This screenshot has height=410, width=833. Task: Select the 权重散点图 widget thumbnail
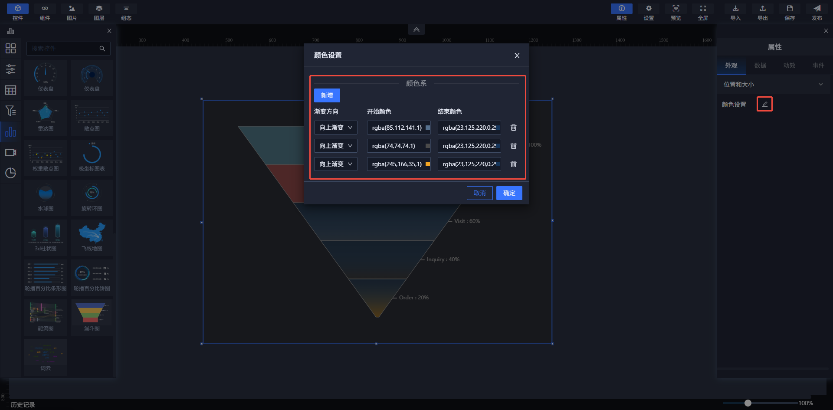(x=46, y=157)
